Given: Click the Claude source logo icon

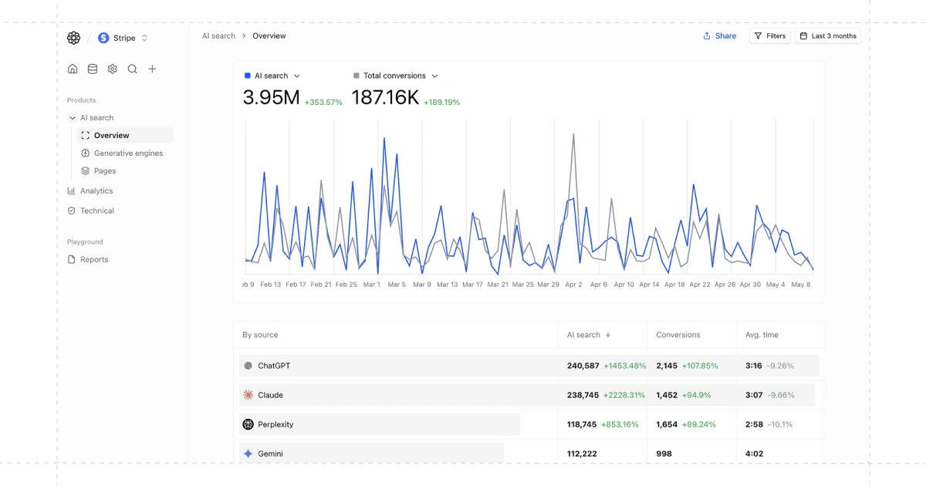Looking at the screenshot, I should click(248, 395).
